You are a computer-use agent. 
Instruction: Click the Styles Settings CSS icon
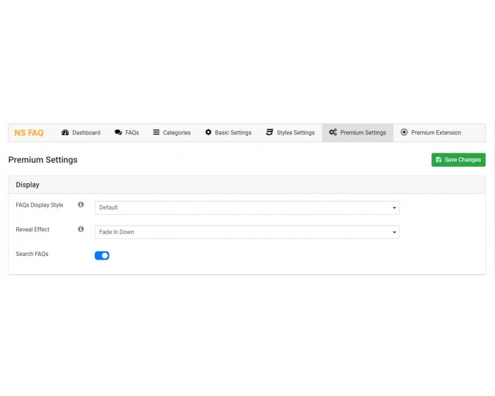269,133
